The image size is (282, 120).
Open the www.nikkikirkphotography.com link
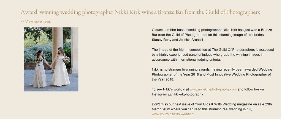coord(213,89)
